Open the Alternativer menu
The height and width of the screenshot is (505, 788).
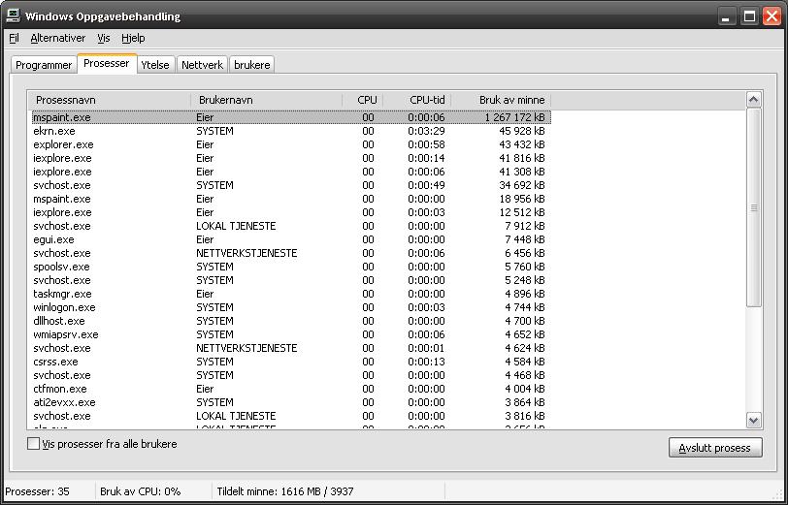pyautogui.click(x=58, y=38)
